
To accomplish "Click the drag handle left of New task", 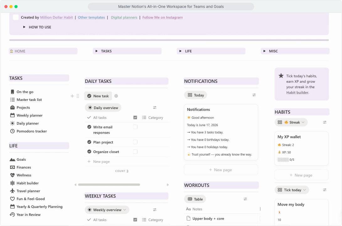I will (x=78, y=96).
